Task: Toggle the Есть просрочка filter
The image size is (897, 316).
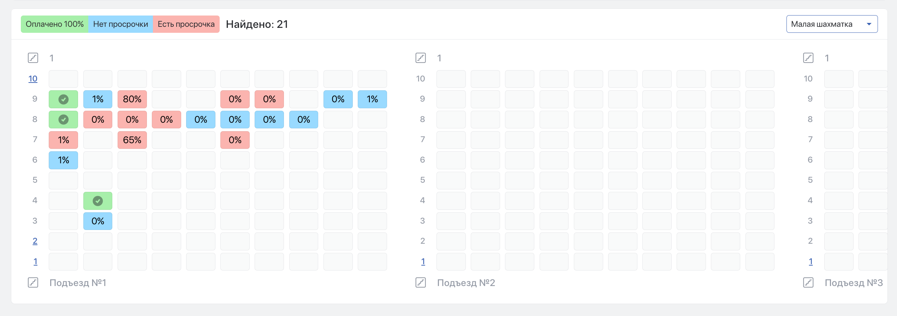Action: click(186, 24)
